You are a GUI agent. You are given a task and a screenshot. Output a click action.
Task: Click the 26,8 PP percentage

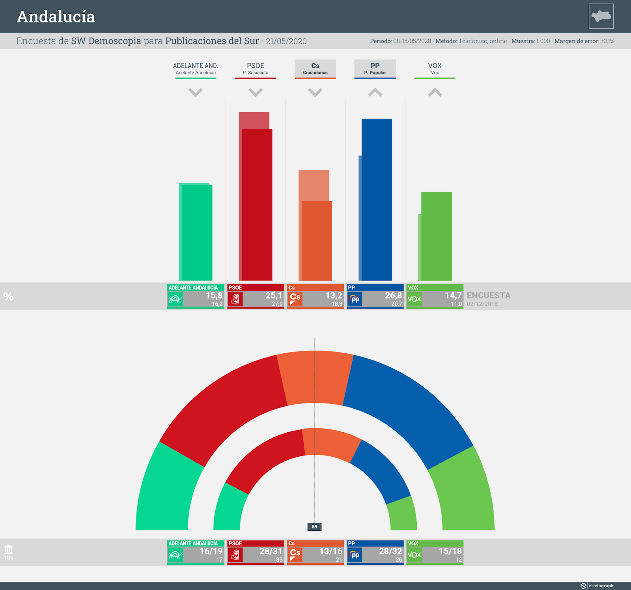pos(394,295)
